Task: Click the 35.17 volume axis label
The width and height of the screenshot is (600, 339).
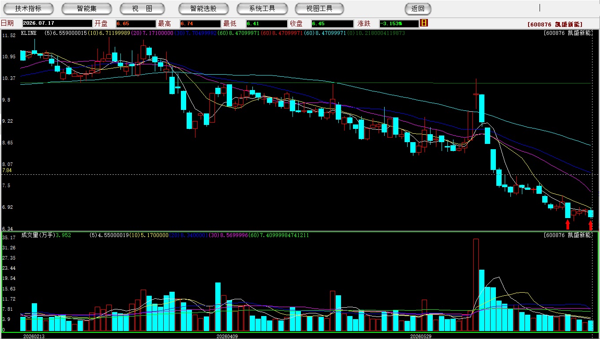Action: 9,237
